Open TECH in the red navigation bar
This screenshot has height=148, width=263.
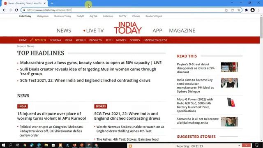tap(109, 40)
